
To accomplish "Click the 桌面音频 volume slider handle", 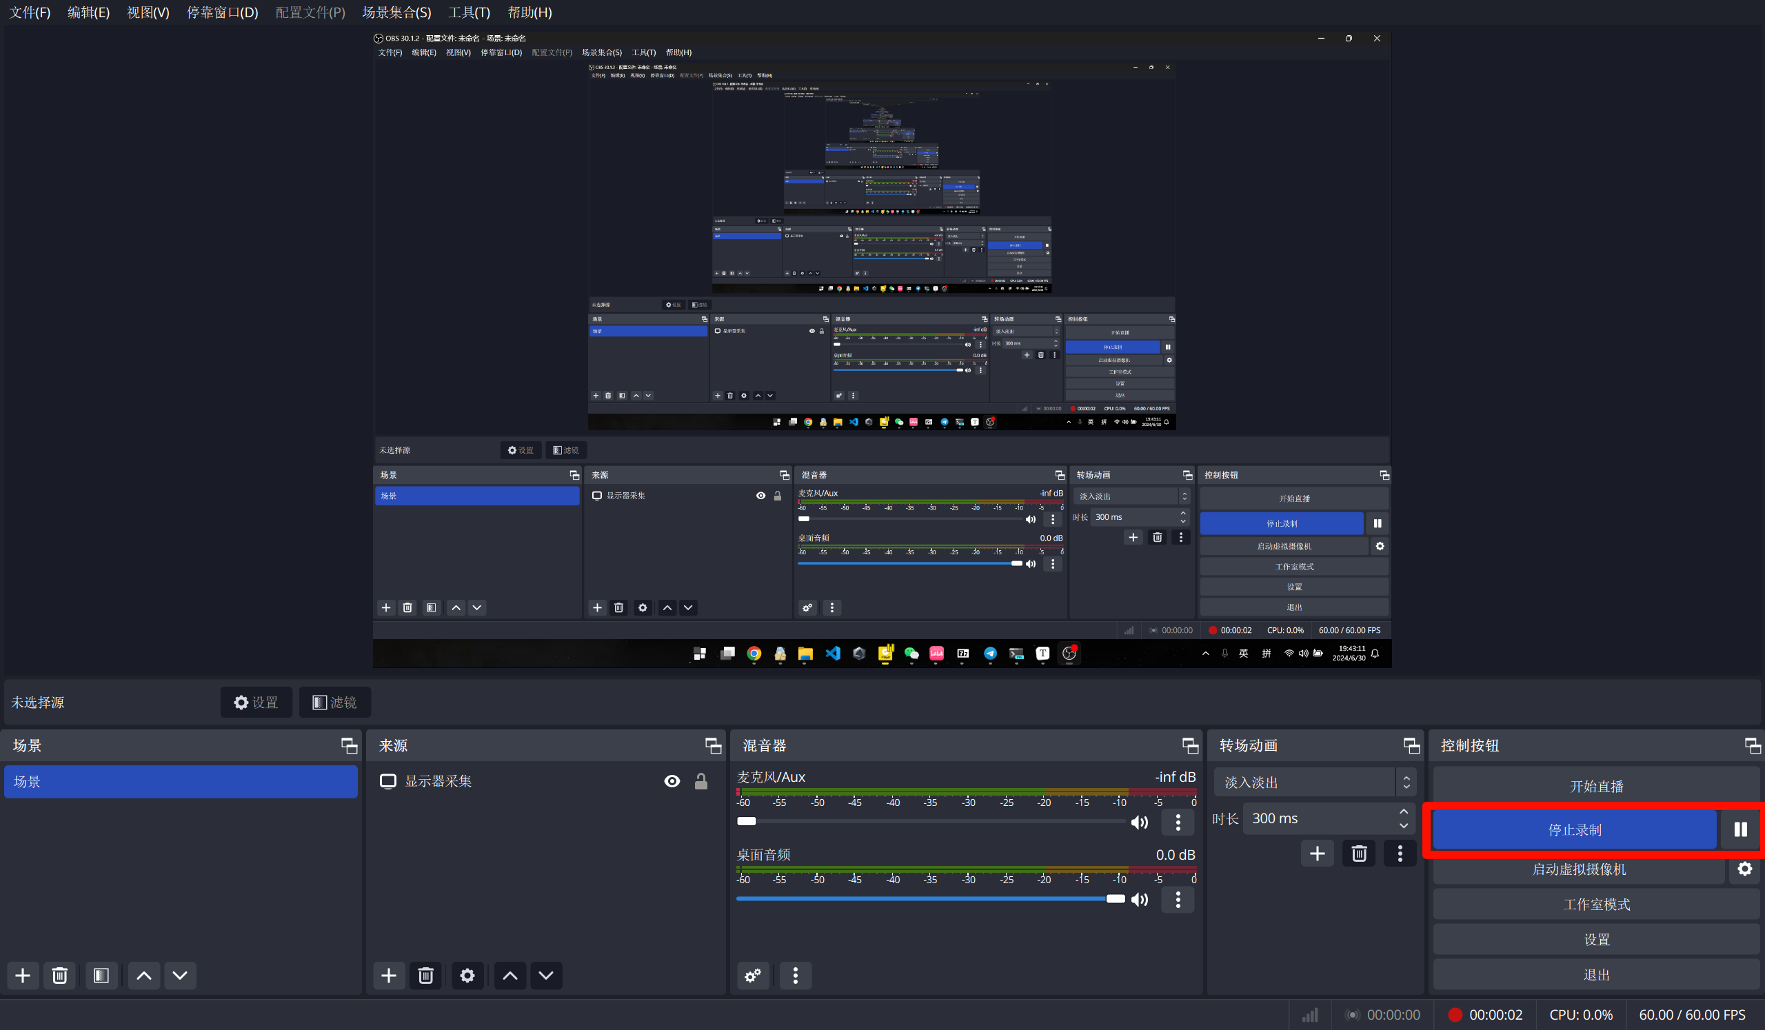I will [1115, 899].
